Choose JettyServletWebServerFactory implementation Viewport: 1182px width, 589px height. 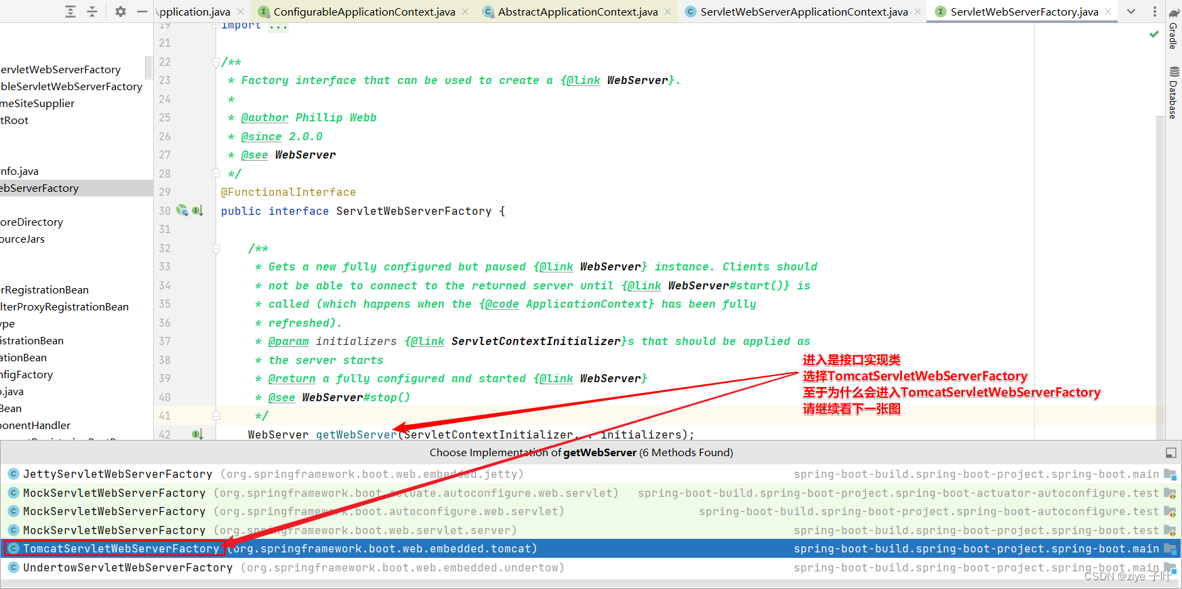pyautogui.click(x=590, y=474)
